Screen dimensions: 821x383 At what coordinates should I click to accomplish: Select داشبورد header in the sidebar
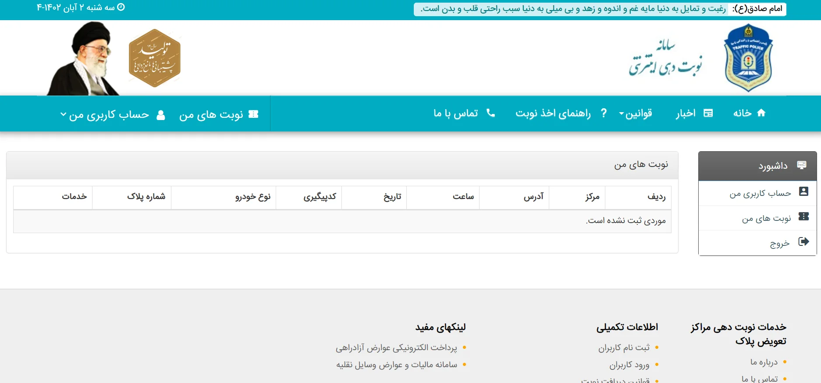(757, 166)
